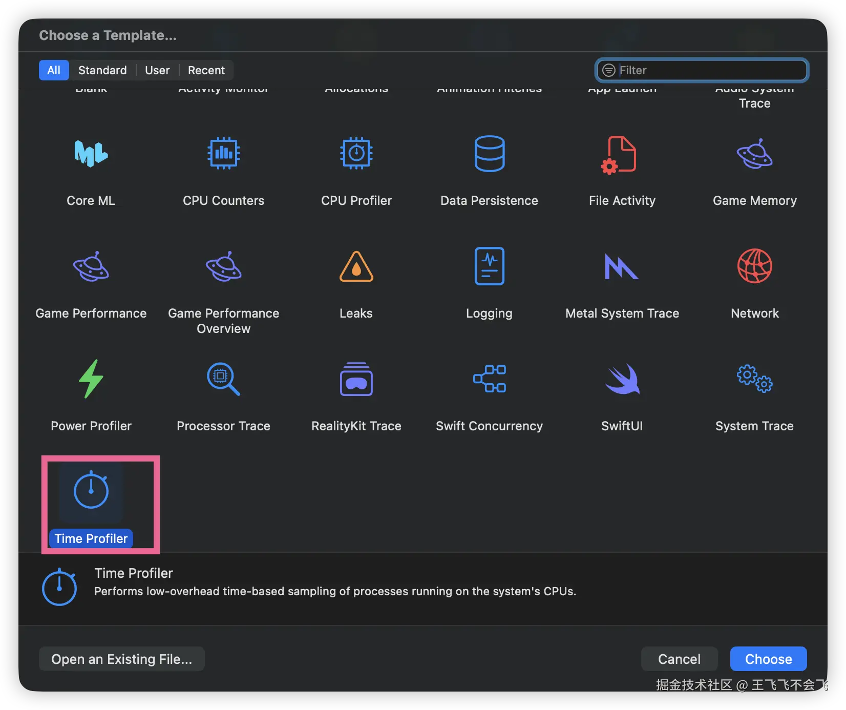Click the CPU Counters label
Screen dimensions: 846x710
pos(224,200)
